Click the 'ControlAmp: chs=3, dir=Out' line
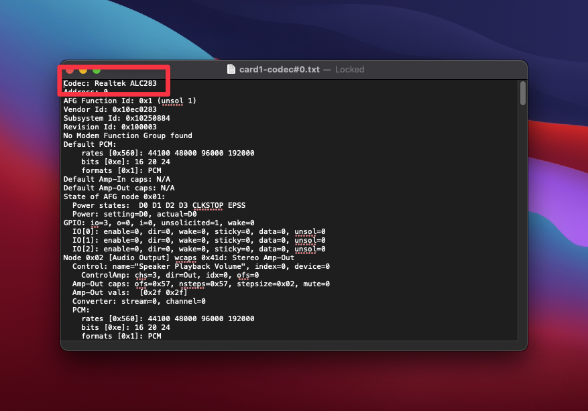This screenshot has height=411, width=588. (170, 275)
